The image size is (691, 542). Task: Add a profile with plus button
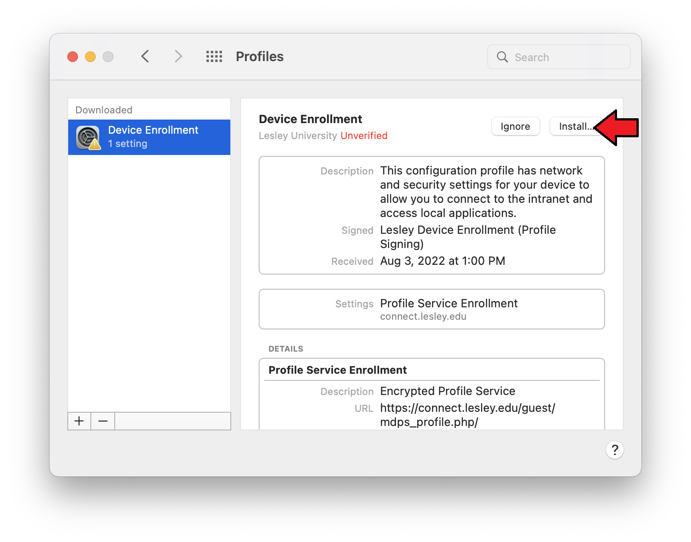point(79,421)
